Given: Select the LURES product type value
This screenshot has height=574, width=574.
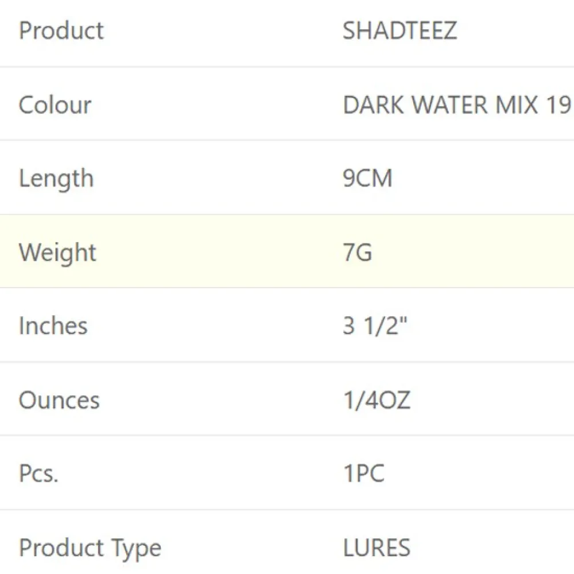Looking at the screenshot, I should pyautogui.click(x=377, y=548).
